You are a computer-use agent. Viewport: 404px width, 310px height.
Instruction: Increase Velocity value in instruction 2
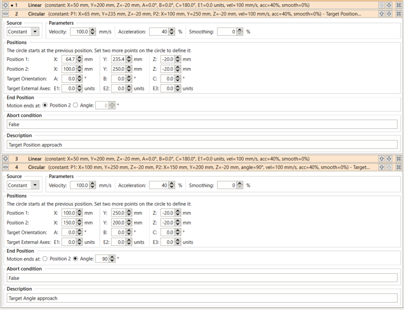click(x=92, y=30)
